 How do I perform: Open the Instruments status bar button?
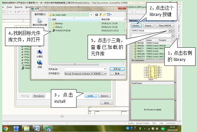pos(171,123)
